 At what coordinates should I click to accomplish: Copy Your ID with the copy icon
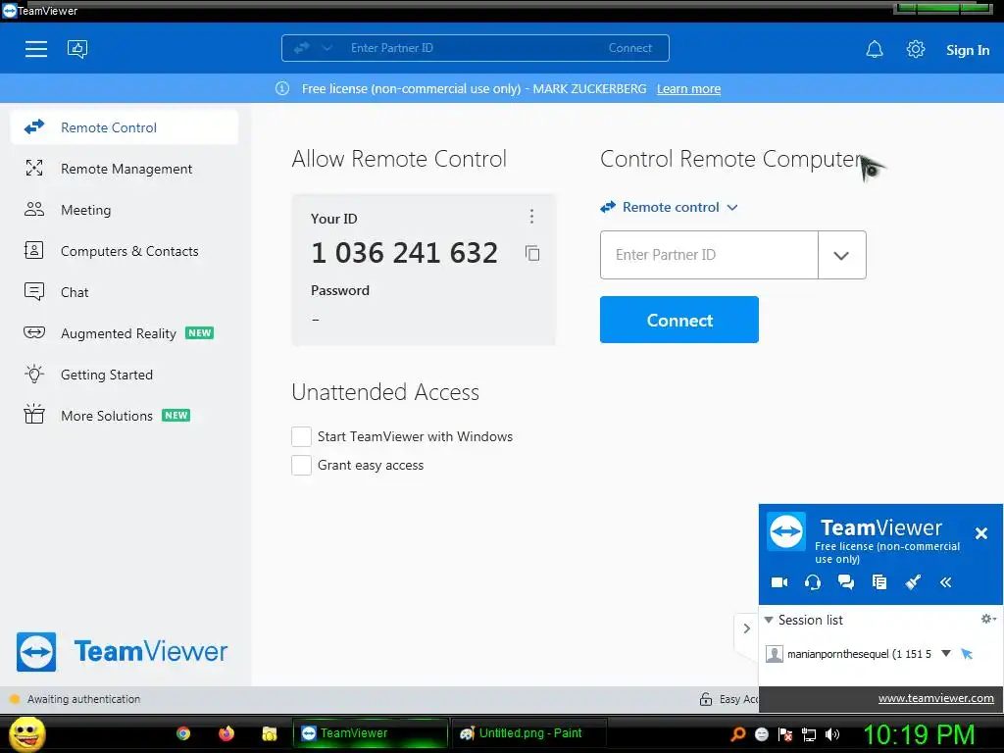click(x=532, y=254)
